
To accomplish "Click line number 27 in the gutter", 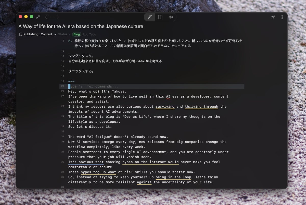I will (x=63, y=137).
